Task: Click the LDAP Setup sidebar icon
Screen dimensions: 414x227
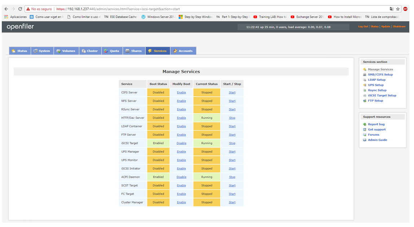Action: pos(365,80)
